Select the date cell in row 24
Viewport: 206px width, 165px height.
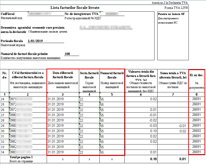(63, 99)
